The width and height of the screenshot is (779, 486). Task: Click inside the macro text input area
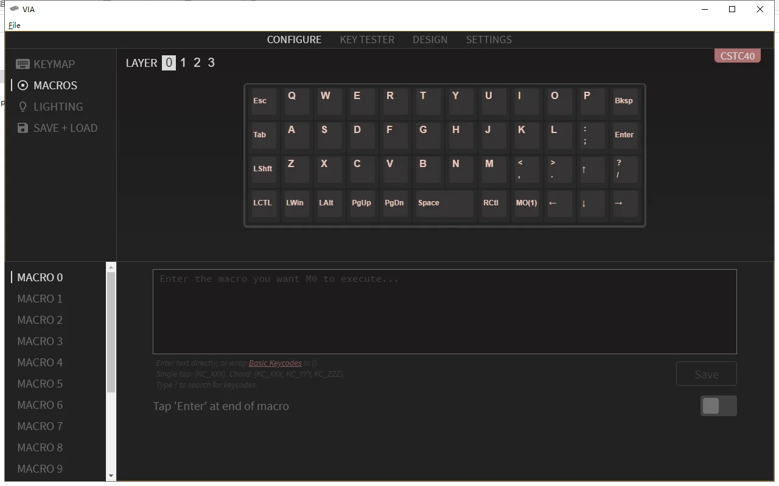pyautogui.click(x=444, y=311)
